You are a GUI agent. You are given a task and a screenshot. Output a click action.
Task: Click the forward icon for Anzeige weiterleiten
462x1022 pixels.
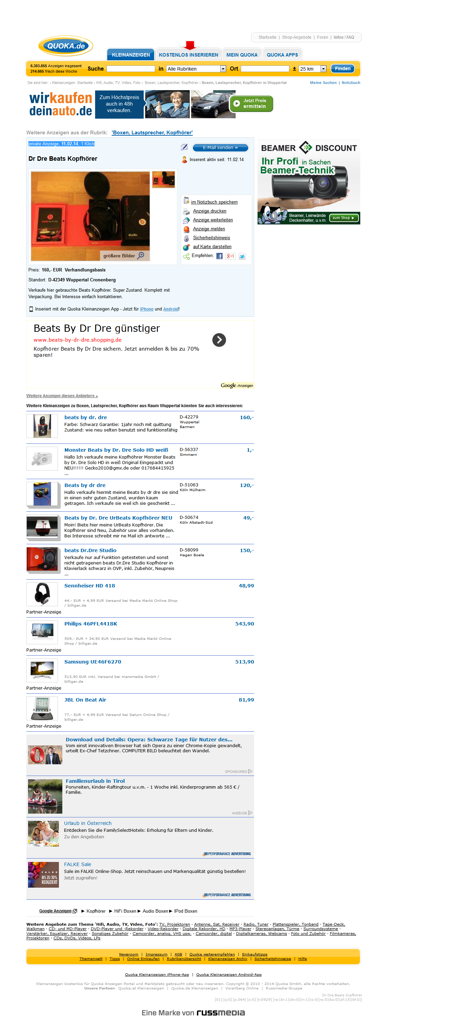coord(186,220)
